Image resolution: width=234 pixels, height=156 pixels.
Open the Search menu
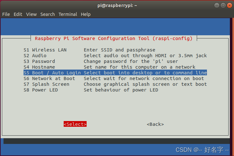(x=47, y=14)
